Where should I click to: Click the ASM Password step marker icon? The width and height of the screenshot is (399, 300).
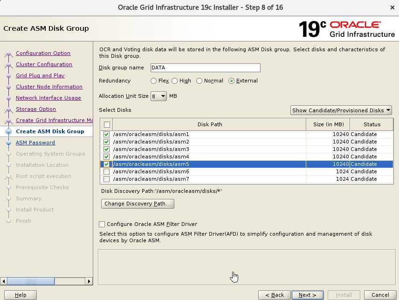pos(9,143)
